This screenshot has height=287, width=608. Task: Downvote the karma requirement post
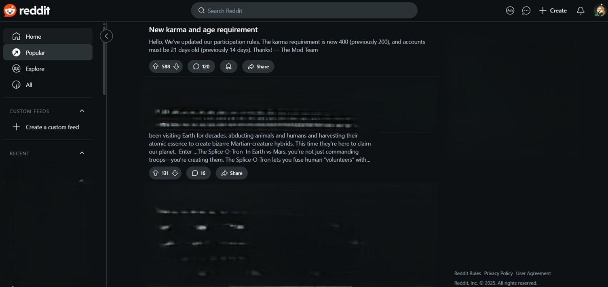click(x=176, y=67)
